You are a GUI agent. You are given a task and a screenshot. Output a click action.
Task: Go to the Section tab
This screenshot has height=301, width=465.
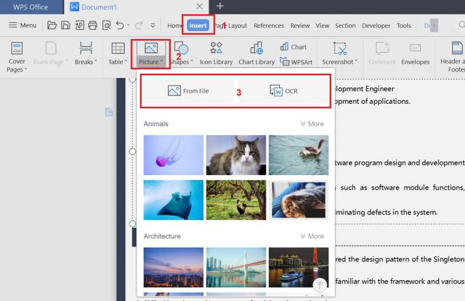(346, 25)
